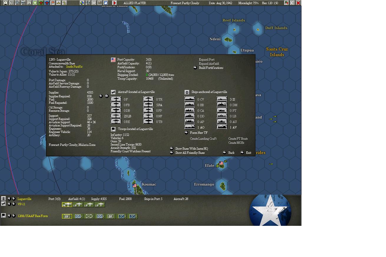This screenshot has height=257, width=386.
Task: Open the globe icon in top toolbar
Action: [82, 3]
